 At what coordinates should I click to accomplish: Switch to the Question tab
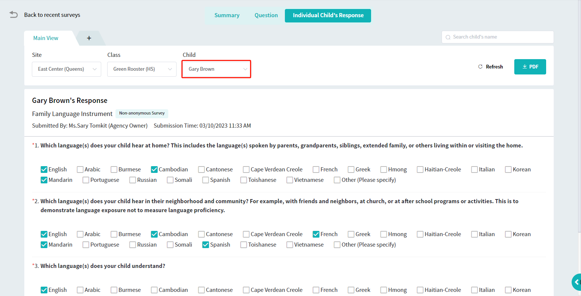266,15
